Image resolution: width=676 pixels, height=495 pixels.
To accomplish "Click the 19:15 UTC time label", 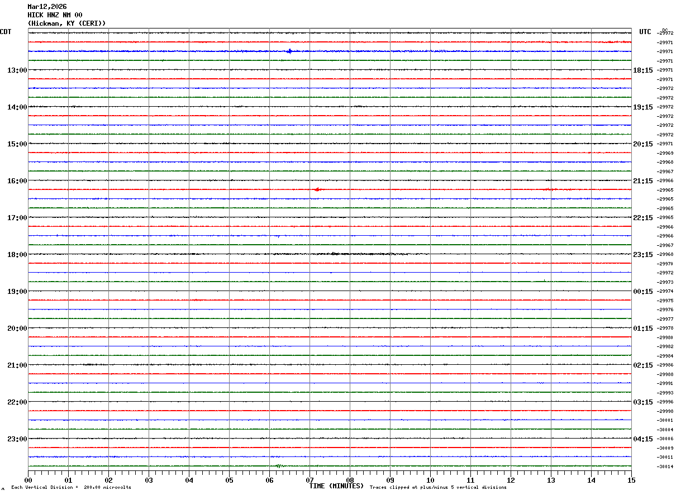I will (x=643, y=107).
